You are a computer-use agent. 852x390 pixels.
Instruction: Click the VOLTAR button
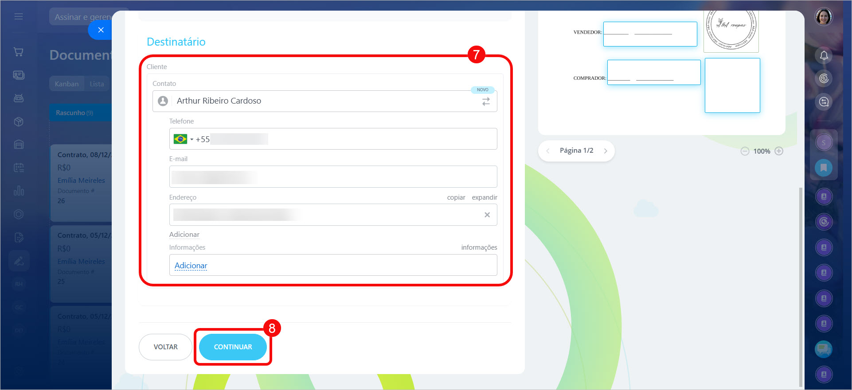[x=165, y=347]
